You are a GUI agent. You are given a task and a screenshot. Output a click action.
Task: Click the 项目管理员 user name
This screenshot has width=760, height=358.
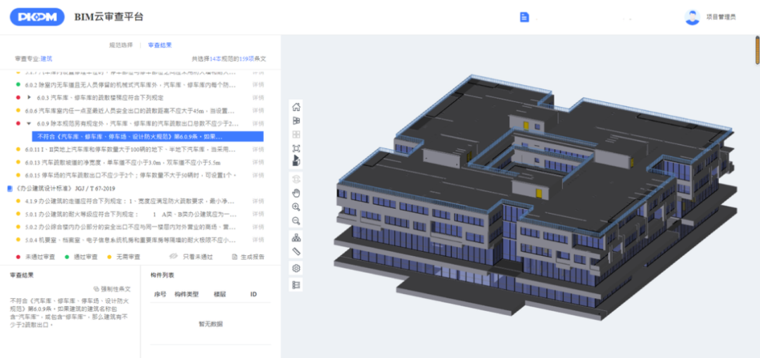click(721, 17)
